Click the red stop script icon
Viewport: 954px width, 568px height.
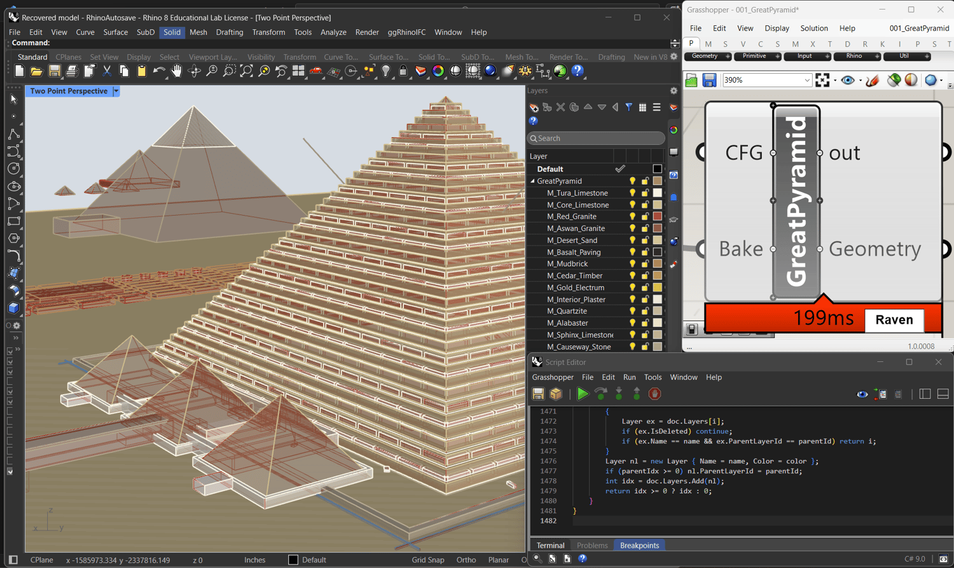point(654,394)
